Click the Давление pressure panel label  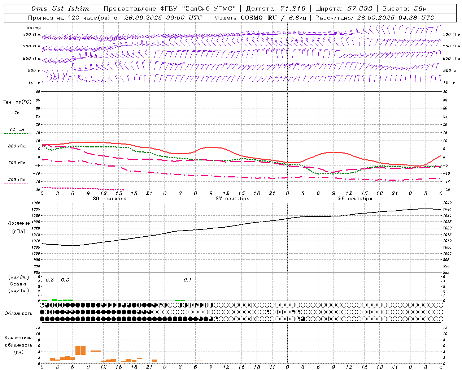click(x=19, y=223)
